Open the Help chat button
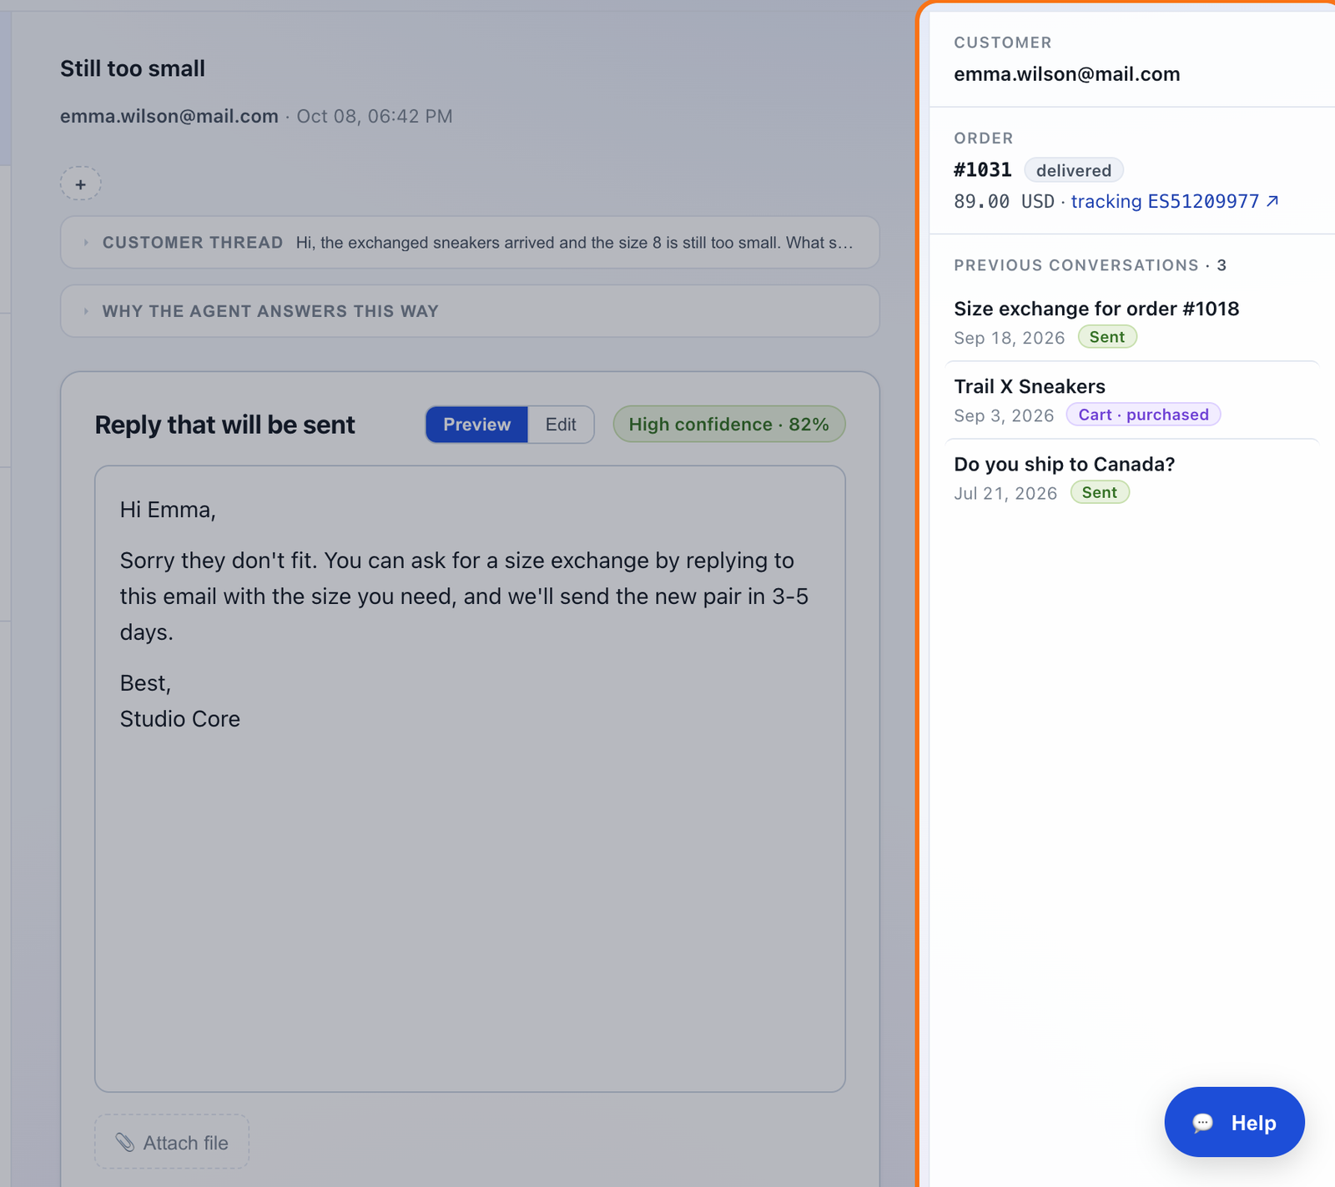The image size is (1335, 1187). tap(1234, 1122)
